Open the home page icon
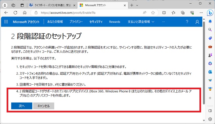 pyautogui.click(x=25, y=13)
